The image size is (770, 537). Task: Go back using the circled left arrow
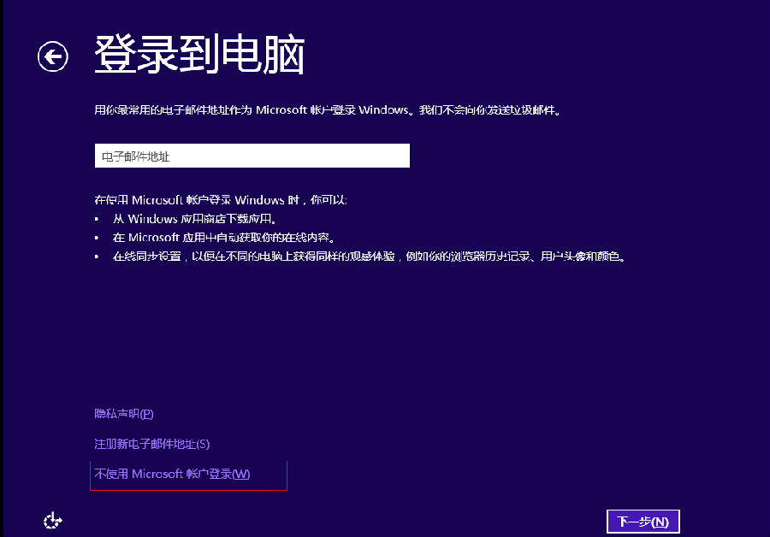click(52, 56)
